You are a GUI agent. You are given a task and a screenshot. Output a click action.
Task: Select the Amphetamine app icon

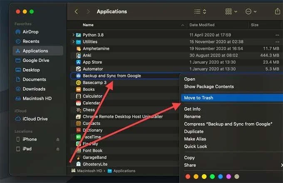[x=78, y=49]
